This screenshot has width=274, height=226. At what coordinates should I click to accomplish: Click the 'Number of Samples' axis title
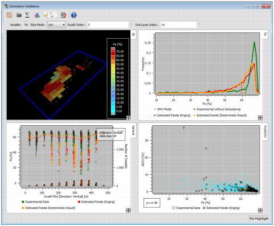[126, 156]
